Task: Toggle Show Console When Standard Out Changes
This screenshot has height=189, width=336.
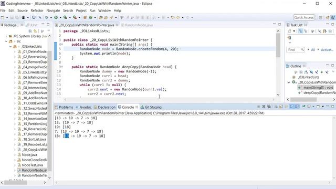Action: click(291, 107)
